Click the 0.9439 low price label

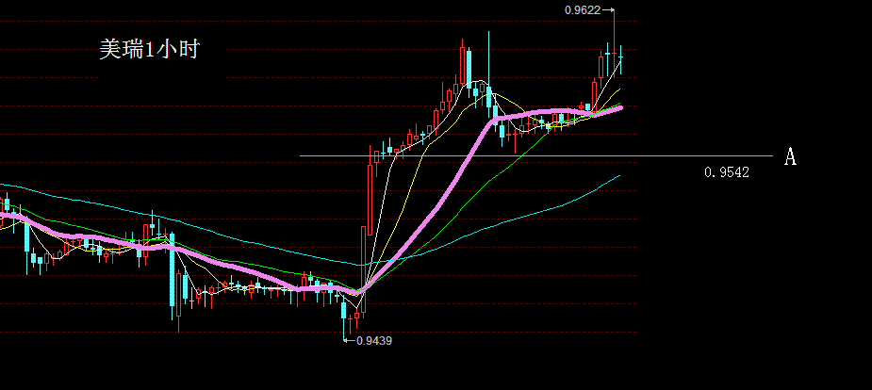pyautogui.click(x=373, y=341)
